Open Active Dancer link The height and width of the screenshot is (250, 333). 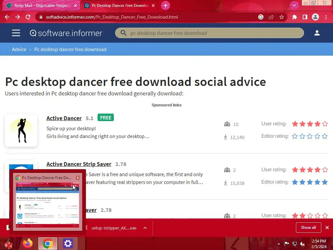click(64, 118)
